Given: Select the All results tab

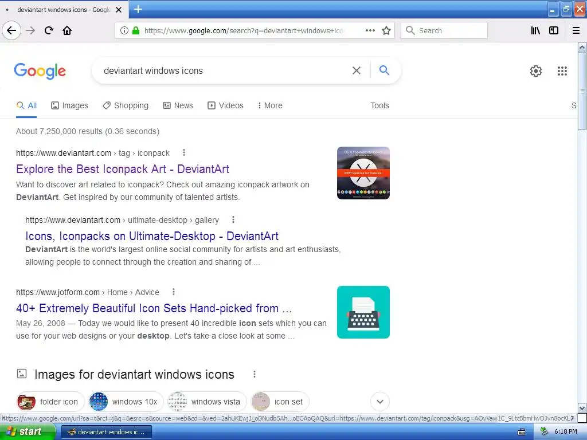Looking at the screenshot, I should pos(26,105).
